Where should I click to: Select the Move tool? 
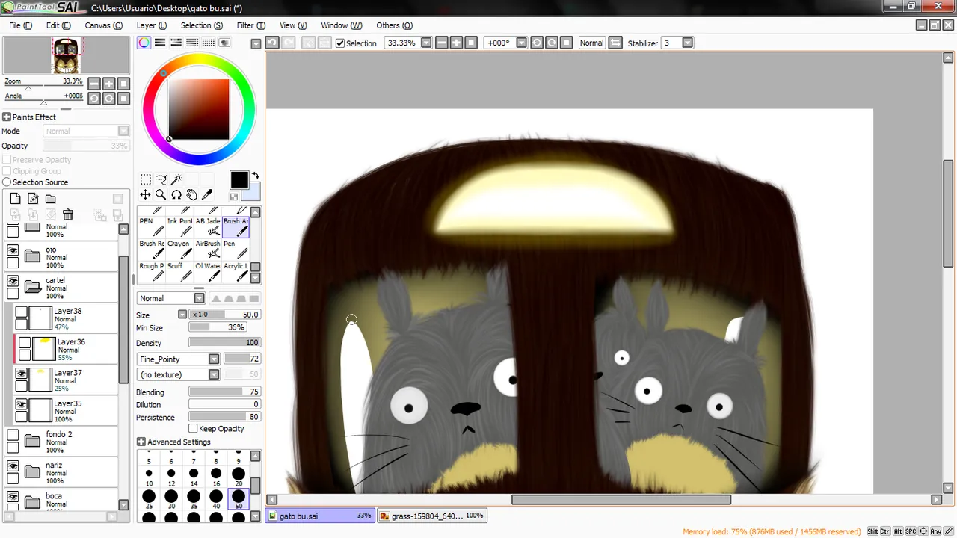point(146,194)
